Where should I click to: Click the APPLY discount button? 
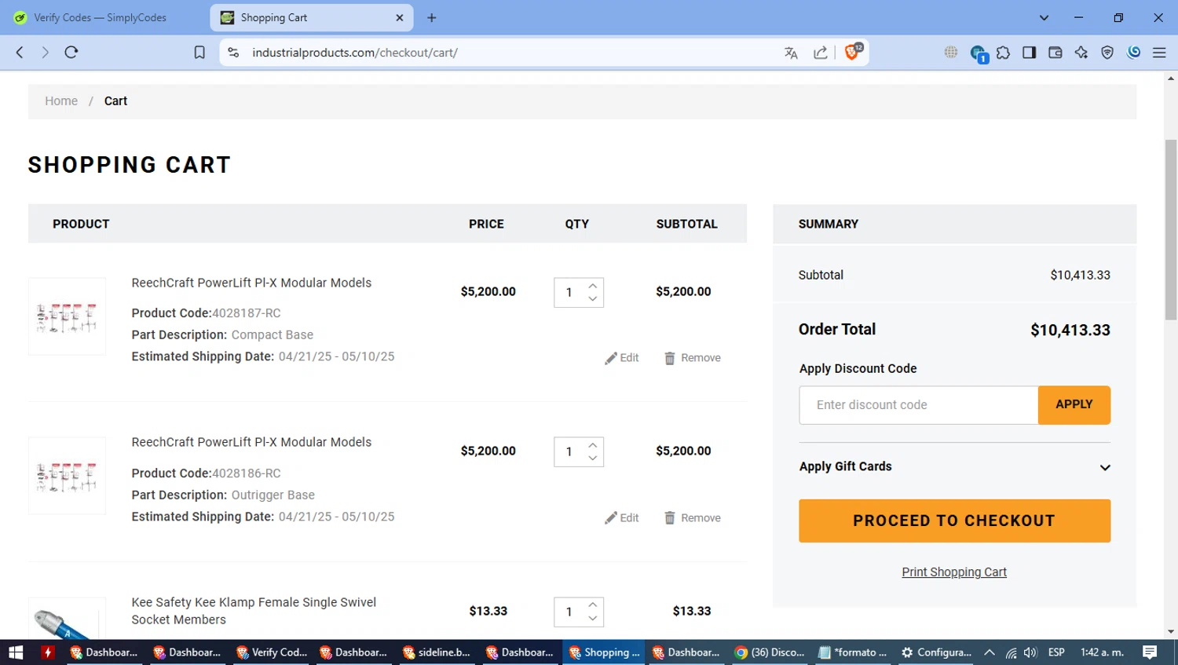pos(1074,405)
